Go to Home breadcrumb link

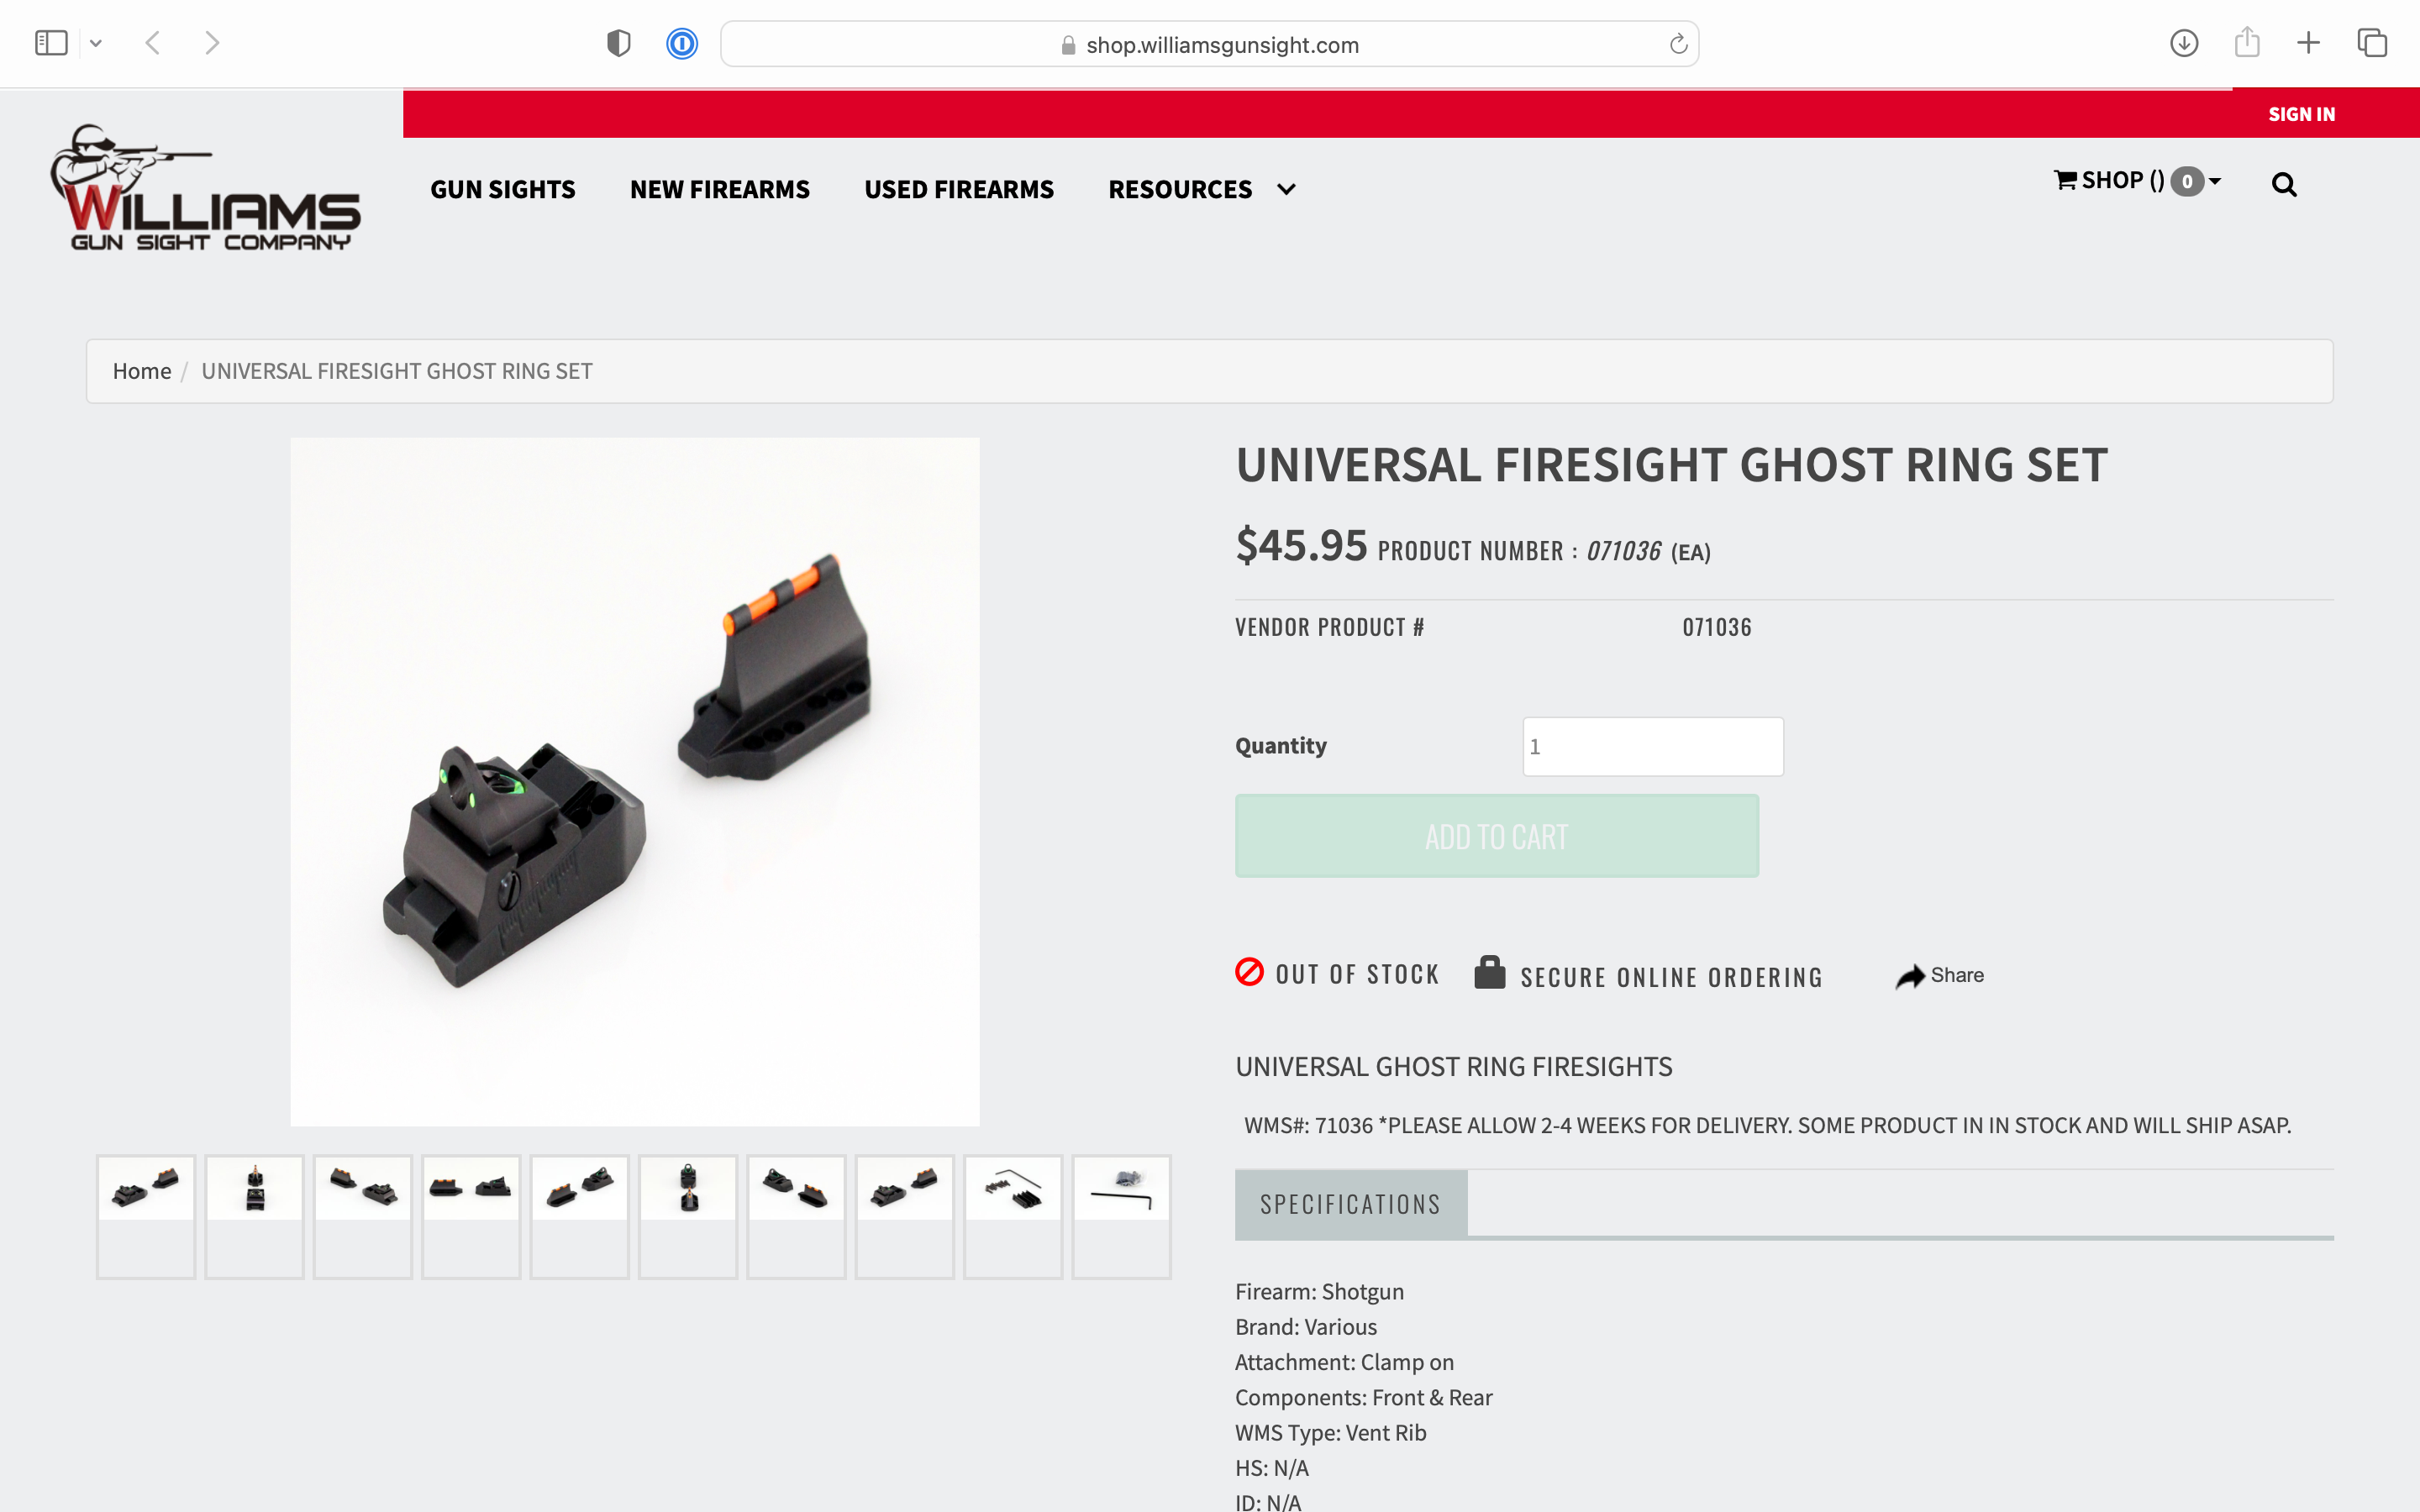[x=142, y=371]
